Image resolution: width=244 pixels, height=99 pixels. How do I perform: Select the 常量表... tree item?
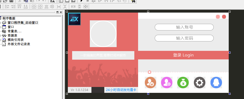pyautogui.click(x=14, y=31)
